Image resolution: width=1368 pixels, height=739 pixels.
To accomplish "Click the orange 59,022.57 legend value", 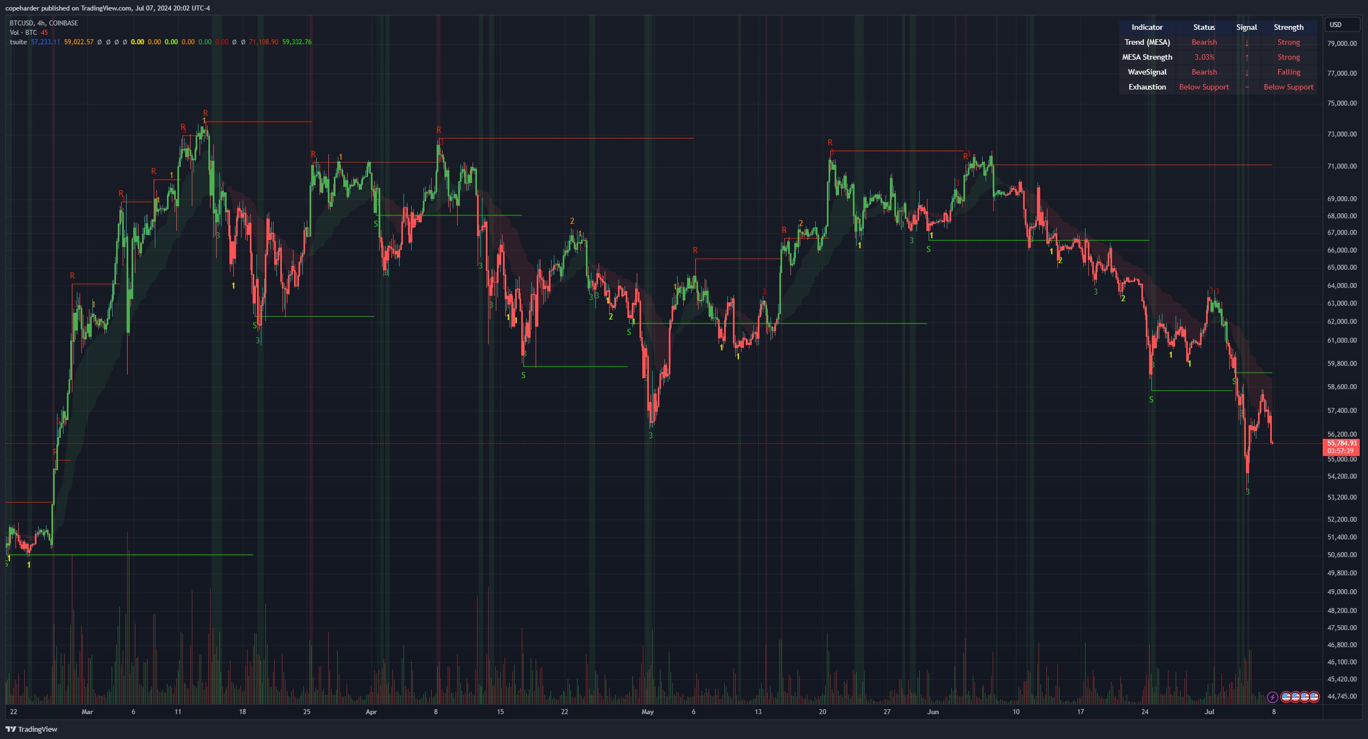I will [78, 42].
